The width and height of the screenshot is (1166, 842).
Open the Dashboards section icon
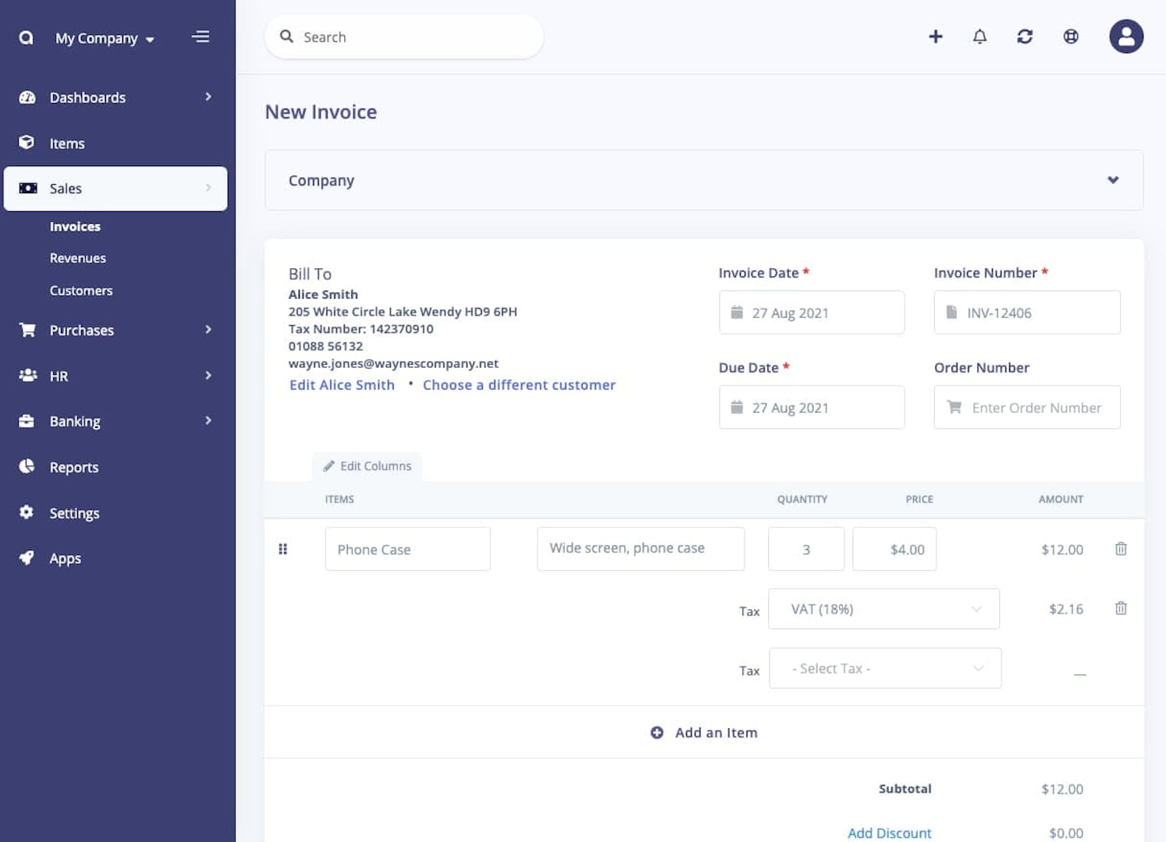26,97
